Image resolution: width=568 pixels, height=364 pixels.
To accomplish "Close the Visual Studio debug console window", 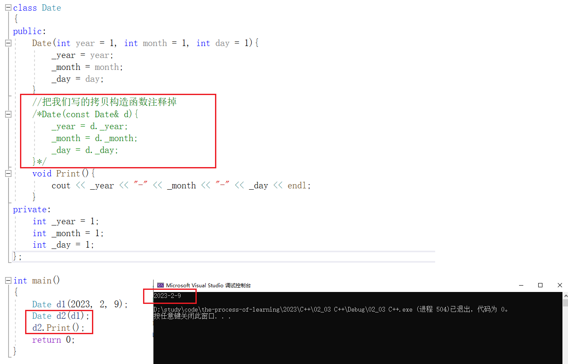I will [x=559, y=285].
